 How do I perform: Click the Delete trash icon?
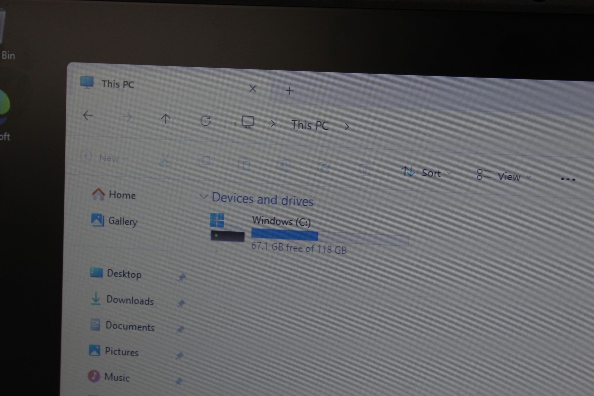(x=364, y=169)
